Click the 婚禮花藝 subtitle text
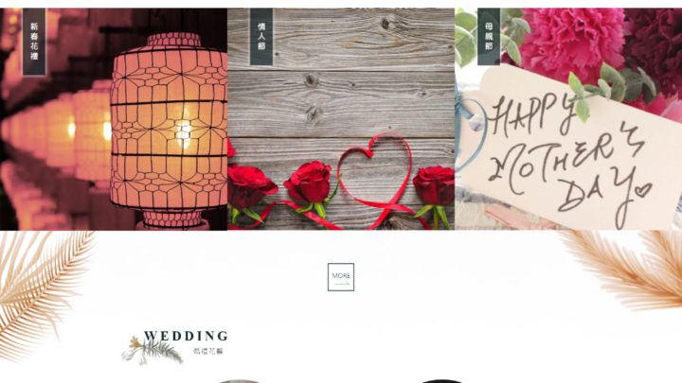The image size is (682, 383). tap(207, 351)
